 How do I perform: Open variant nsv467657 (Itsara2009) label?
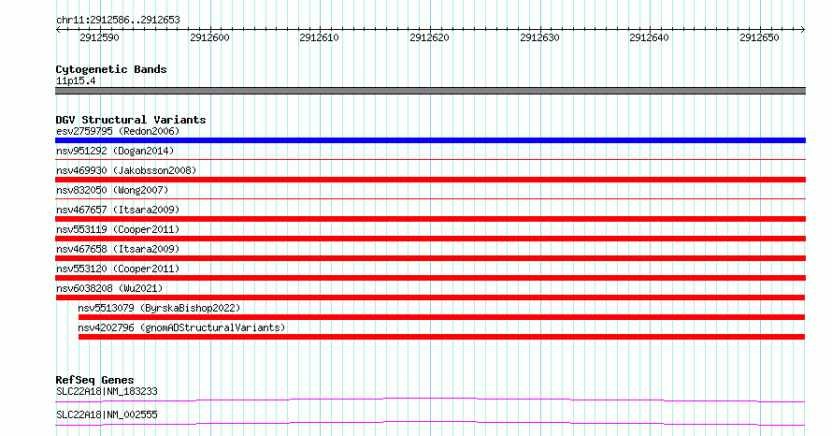pyautogui.click(x=118, y=210)
